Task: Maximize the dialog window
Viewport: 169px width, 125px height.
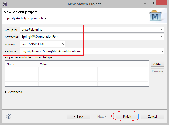Action: click(x=152, y=3)
